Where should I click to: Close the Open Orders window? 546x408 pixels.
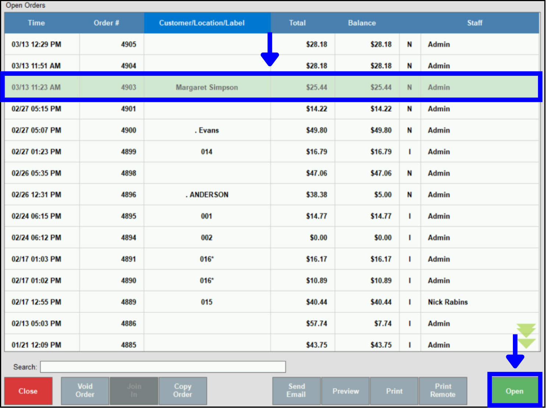point(28,391)
